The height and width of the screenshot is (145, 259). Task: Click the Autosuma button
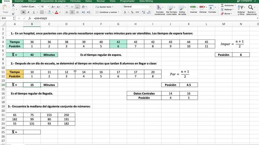227,5
